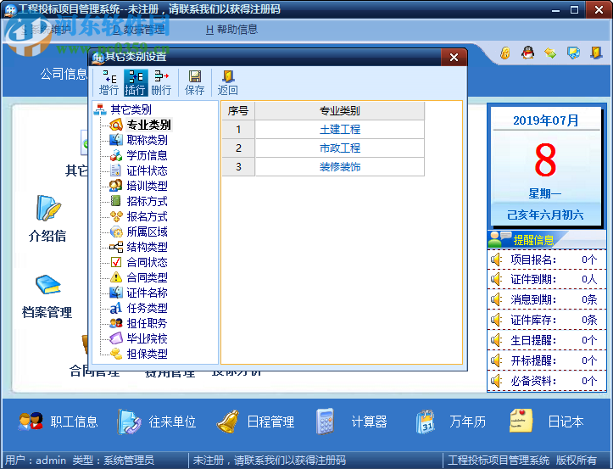Save settings with the 保存 icon
The width and height of the screenshot is (613, 469).
pos(194,82)
